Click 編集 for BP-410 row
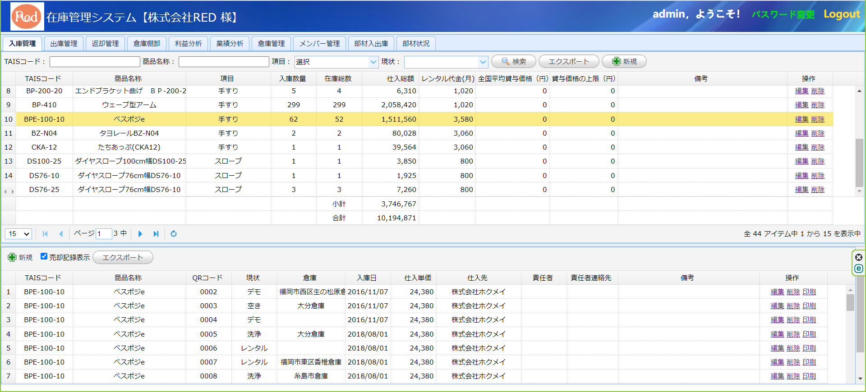Image resolution: width=866 pixels, height=392 pixels. tap(802, 105)
